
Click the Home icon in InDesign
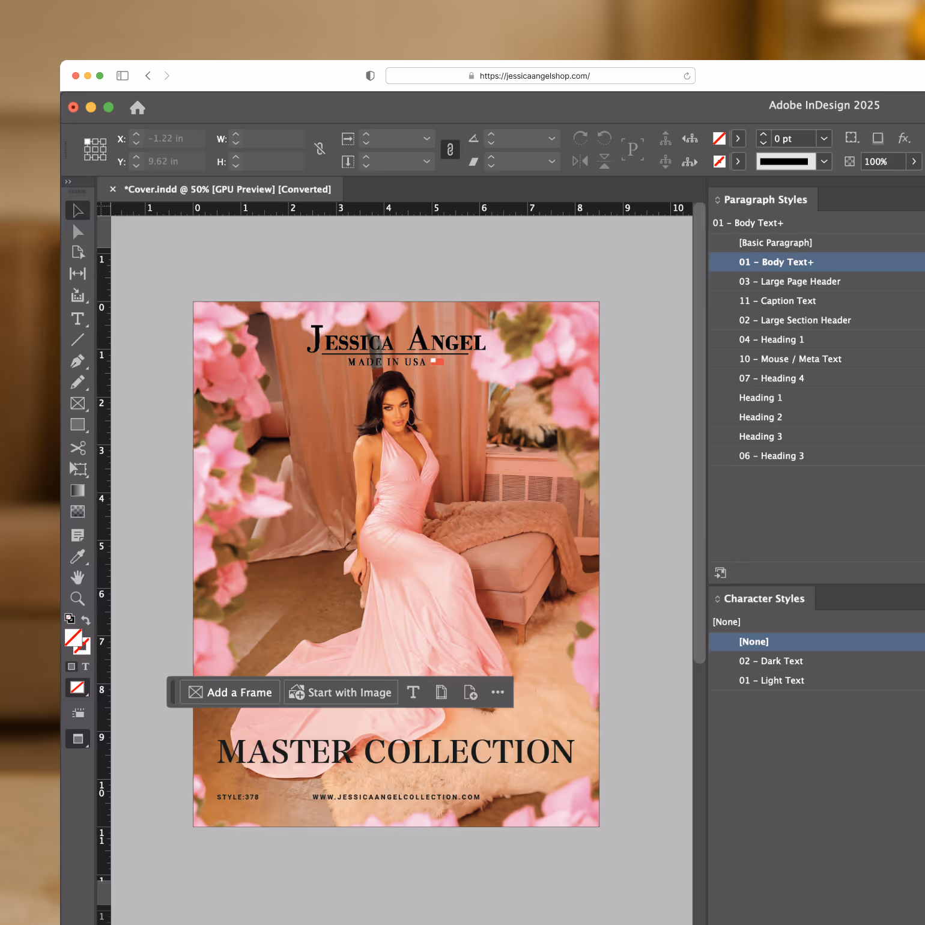click(x=138, y=108)
